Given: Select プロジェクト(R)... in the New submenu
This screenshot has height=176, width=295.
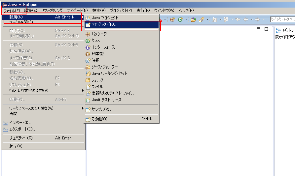Looking at the screenshot, I should (122, 24).
